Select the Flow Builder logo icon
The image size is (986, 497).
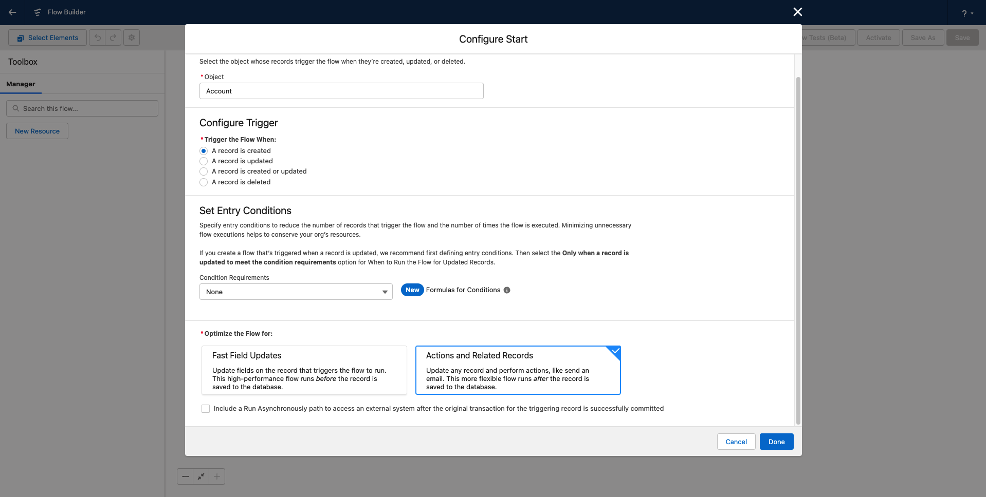(x=38, y=12)
